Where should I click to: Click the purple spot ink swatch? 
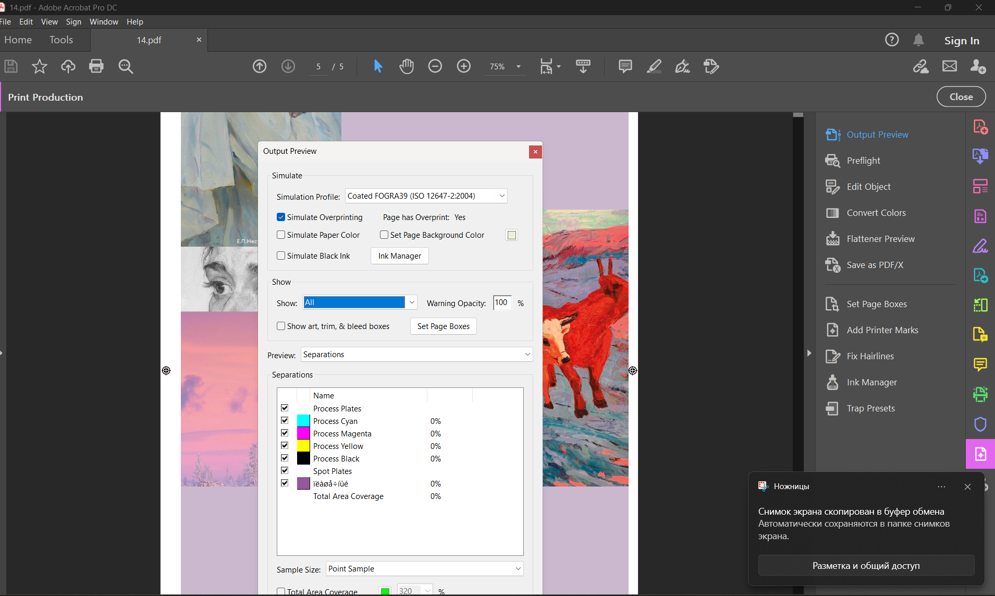303,483
